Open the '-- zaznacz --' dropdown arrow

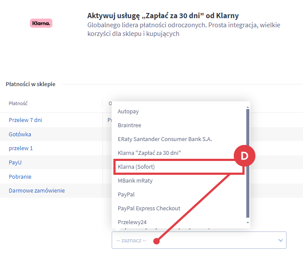coord(280,241)
